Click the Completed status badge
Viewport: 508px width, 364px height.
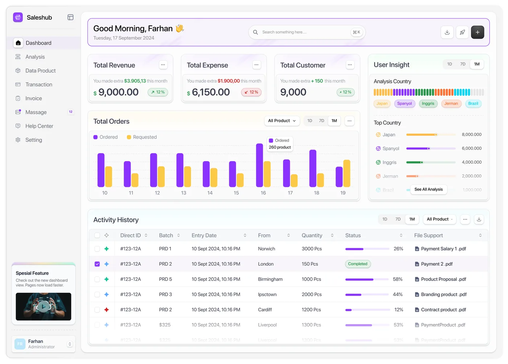358,264
